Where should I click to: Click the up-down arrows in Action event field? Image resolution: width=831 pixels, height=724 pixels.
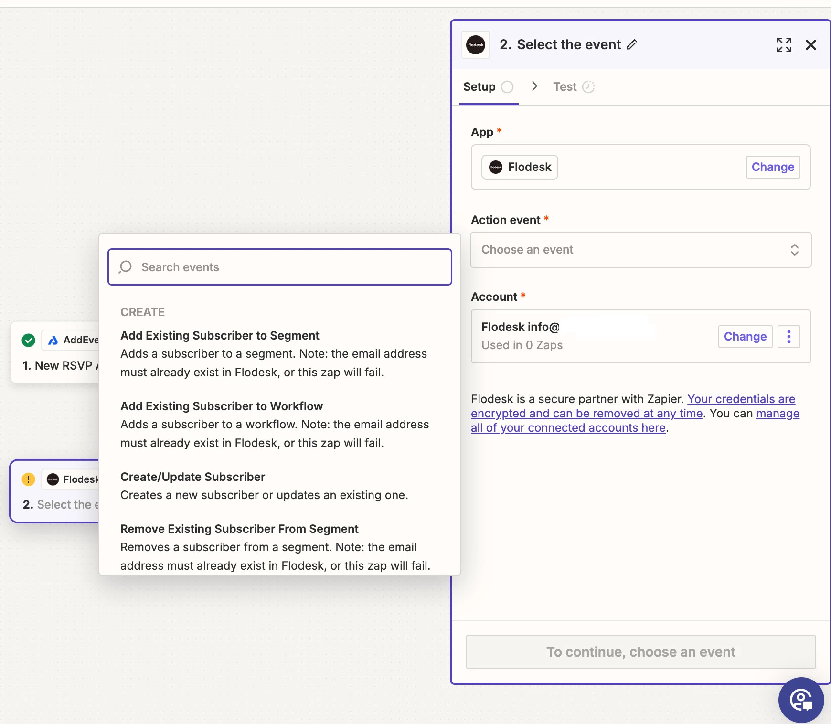(794, 250)
